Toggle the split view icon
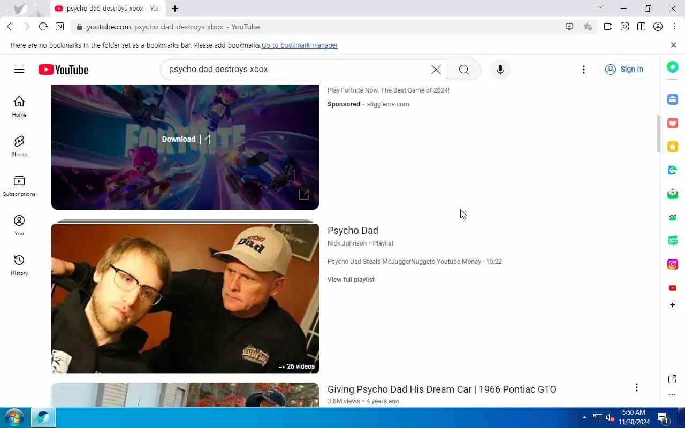Viewport: 685px width, 428px height. pyautogui.click(x=641, y=27)
